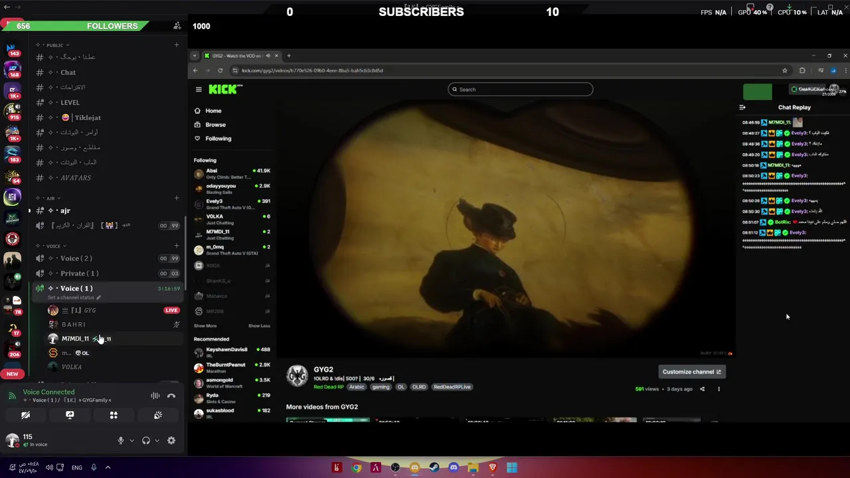
Task: Share the VOD with share icon
Action: (702, 389)
